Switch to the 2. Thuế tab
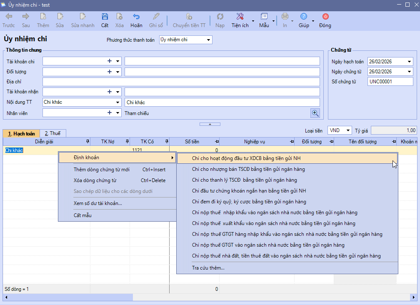 53,133
